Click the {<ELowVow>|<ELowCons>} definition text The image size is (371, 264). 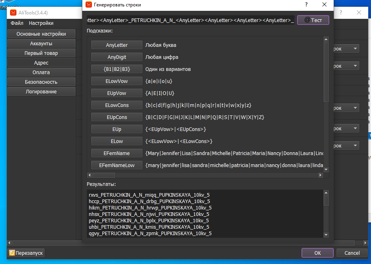(x=179, y=141)
